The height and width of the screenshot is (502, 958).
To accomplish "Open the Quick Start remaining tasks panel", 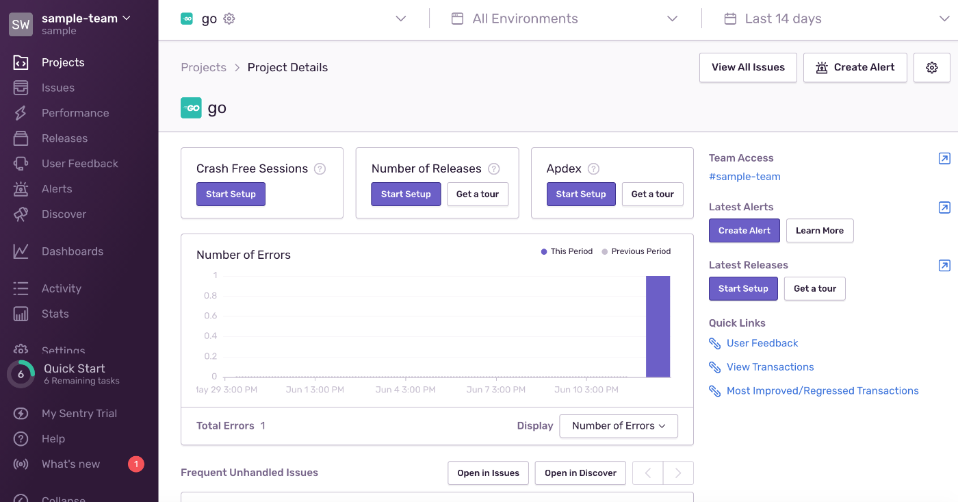I will click(x=79, y=374).
